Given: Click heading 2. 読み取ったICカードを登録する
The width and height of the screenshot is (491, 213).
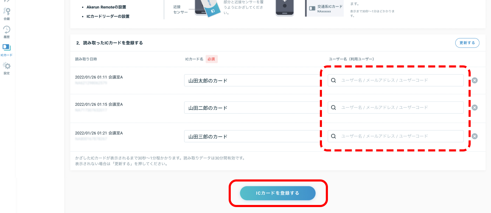Looking at the screenshot, I should click(109, 43).
